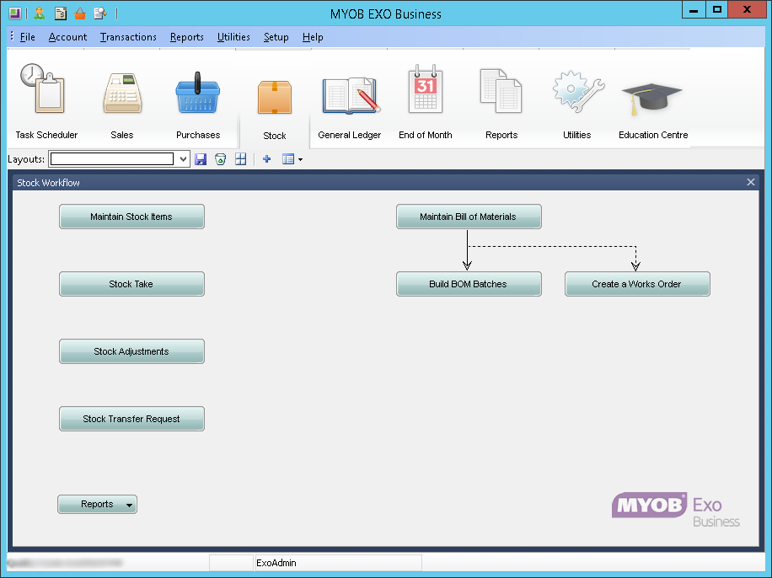Open the Reports dropdown button in Stock Workflow
772x578 pixels.
pyautogui.click(x=98, y=504)
